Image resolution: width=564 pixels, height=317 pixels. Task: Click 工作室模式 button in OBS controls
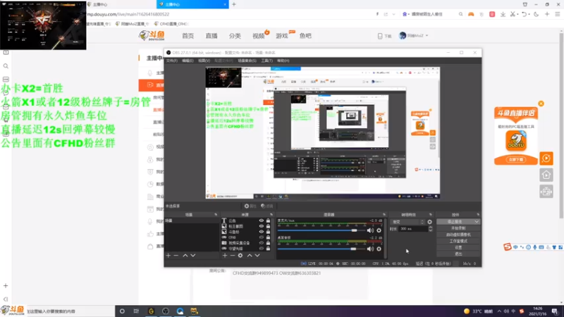point(458,241)
